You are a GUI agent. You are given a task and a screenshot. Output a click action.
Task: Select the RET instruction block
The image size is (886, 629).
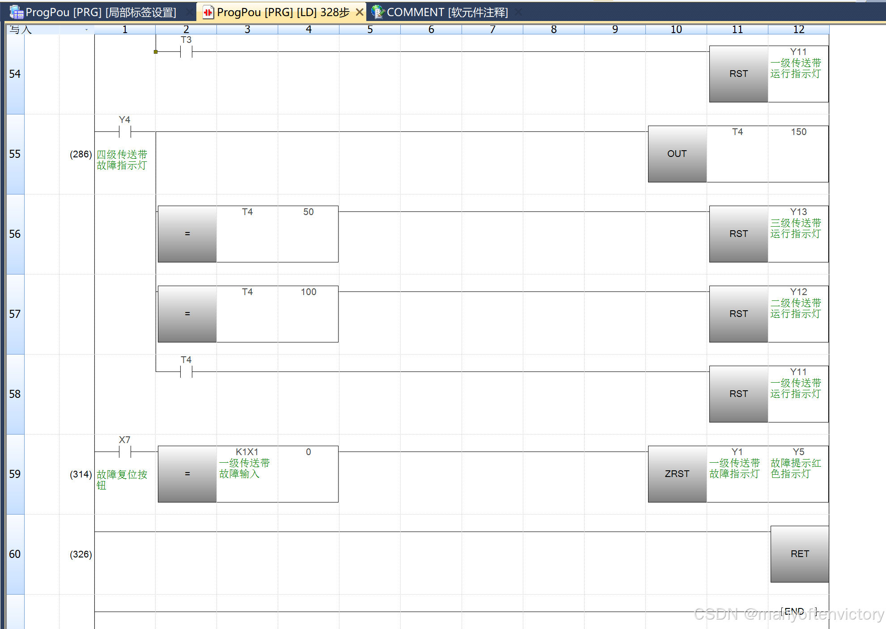(x=800, y=554)
